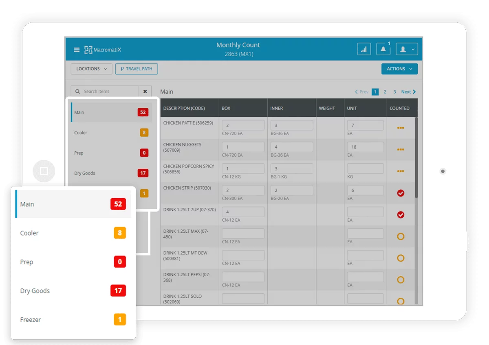The image size is (489, 345).
Task: Toggle the counted circle for DRINK 1.25LT SOLO
Action: 401,301
